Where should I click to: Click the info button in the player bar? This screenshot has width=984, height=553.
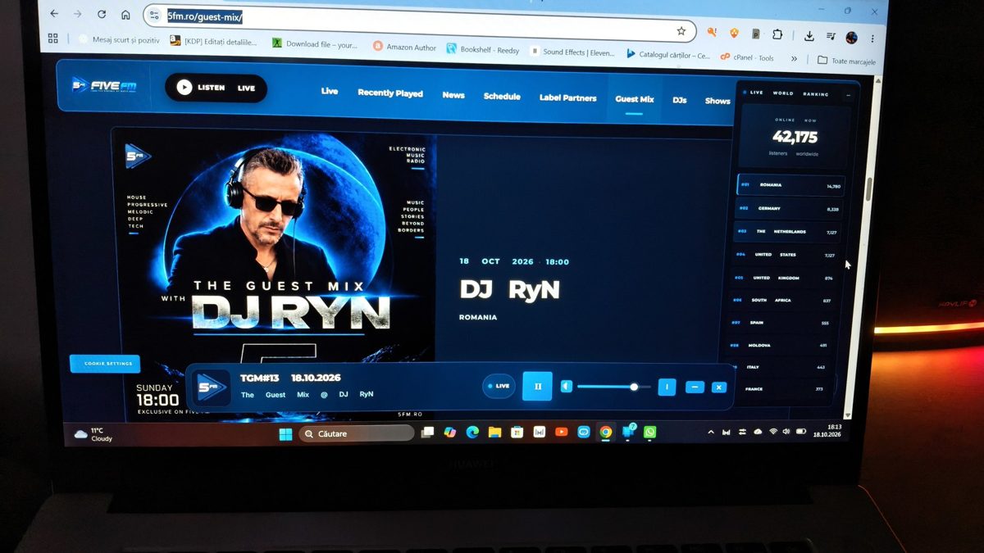667,387
